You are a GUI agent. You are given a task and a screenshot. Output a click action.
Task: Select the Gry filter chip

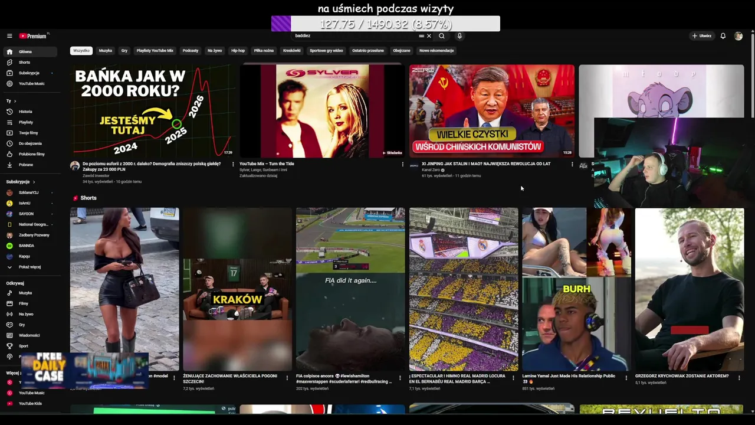[x=124, y=51]
